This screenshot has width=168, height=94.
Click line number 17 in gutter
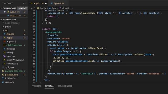coord(34,29)
